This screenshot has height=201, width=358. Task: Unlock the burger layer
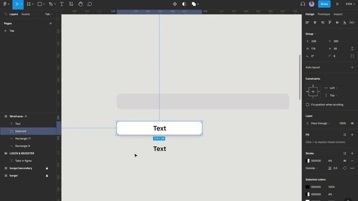click(47, 176)
